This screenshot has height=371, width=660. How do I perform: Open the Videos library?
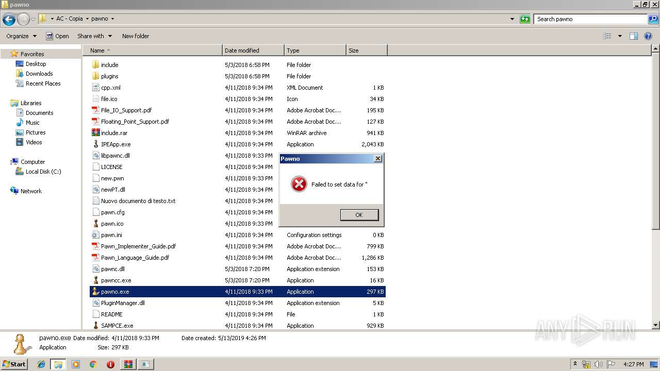(34, 142)
